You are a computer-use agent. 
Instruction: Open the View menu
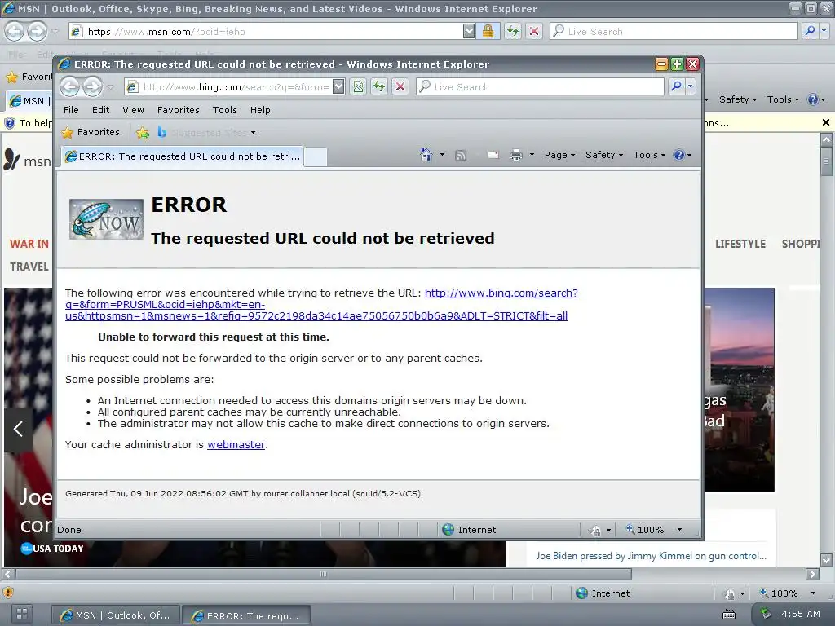coord(133,110)
